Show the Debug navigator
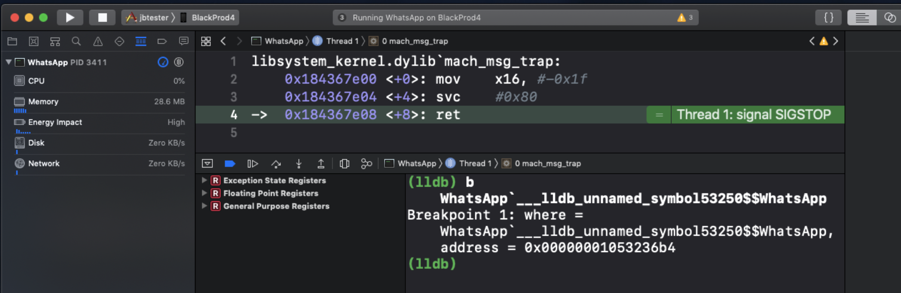Image resolution: width=901 pixels, height=293 pixels. point(141,41)
